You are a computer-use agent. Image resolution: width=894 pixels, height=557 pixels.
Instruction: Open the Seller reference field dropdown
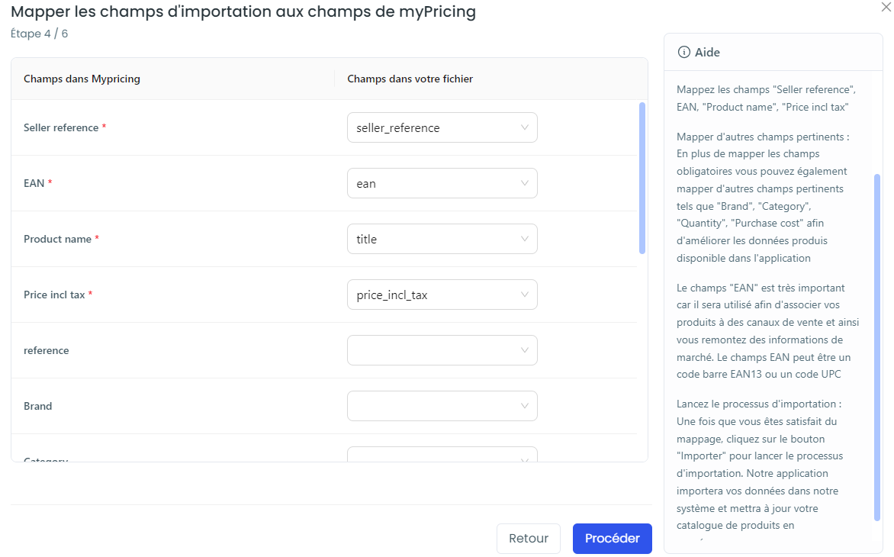pos(442,127)
